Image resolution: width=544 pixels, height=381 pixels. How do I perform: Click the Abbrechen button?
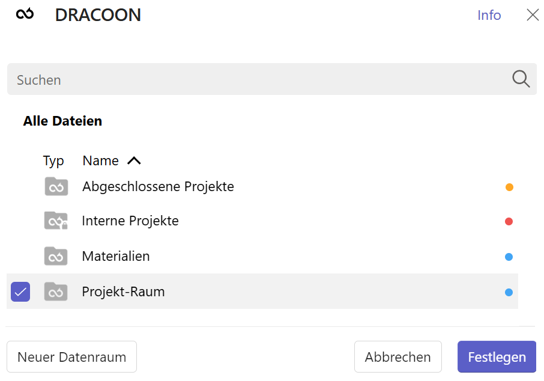pyautogui.click(x=398, y=356)
